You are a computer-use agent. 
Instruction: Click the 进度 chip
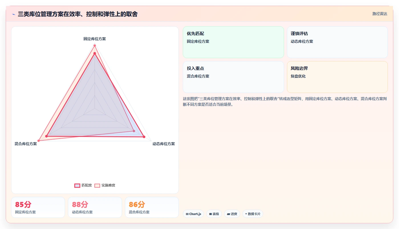(x=232, y=214)
